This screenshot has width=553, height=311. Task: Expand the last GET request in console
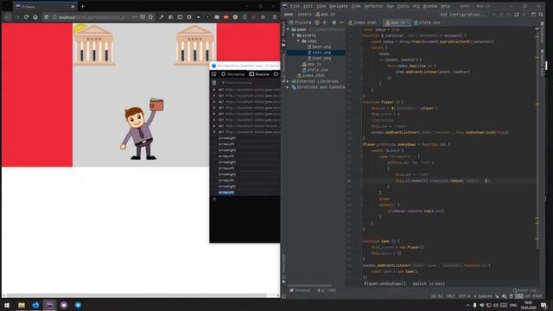click(214, 132)
